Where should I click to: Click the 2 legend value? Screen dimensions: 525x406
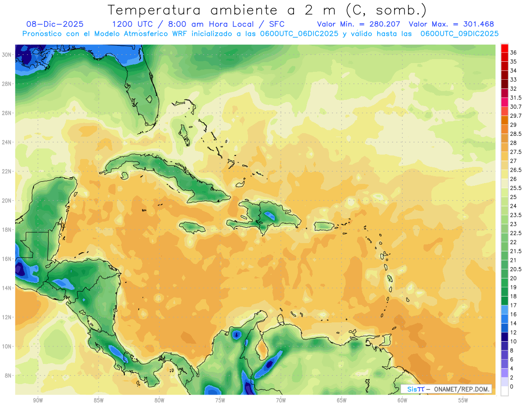click(x=512, y=378)
